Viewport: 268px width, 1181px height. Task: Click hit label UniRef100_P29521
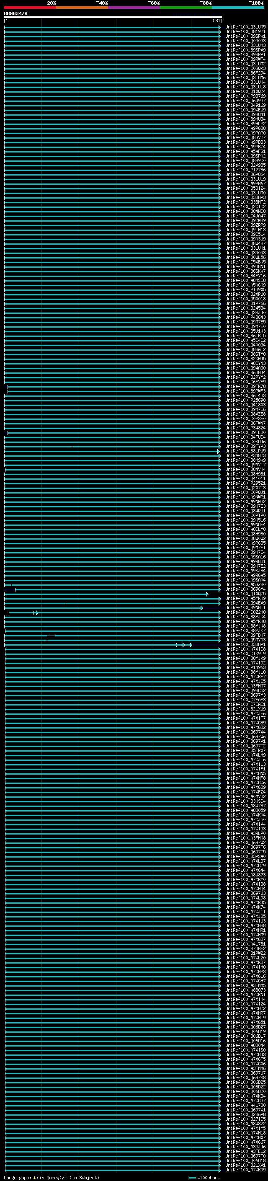click(x=245, y=483)
